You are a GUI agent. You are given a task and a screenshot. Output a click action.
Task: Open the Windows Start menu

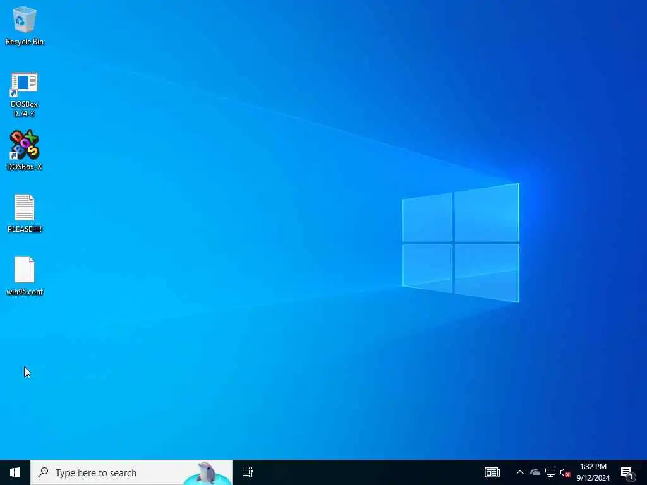coord(15,472)
